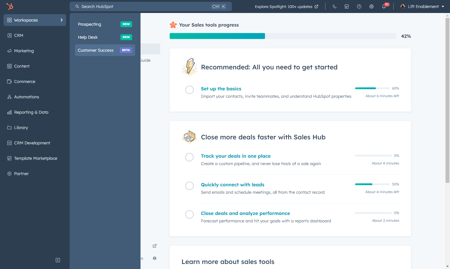Click the info circle icon near page bottom
This screenshot has height=269, width=450.
coord(155,258)
